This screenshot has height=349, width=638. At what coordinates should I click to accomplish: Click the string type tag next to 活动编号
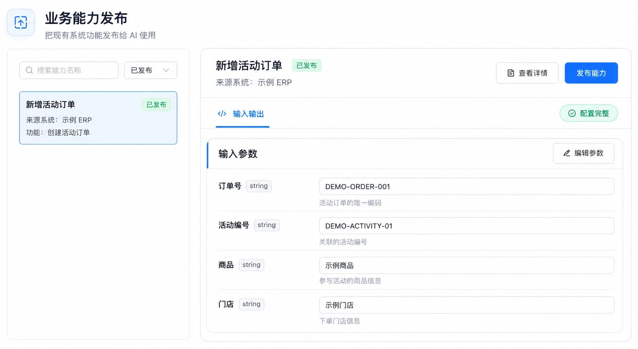point(267,225)
